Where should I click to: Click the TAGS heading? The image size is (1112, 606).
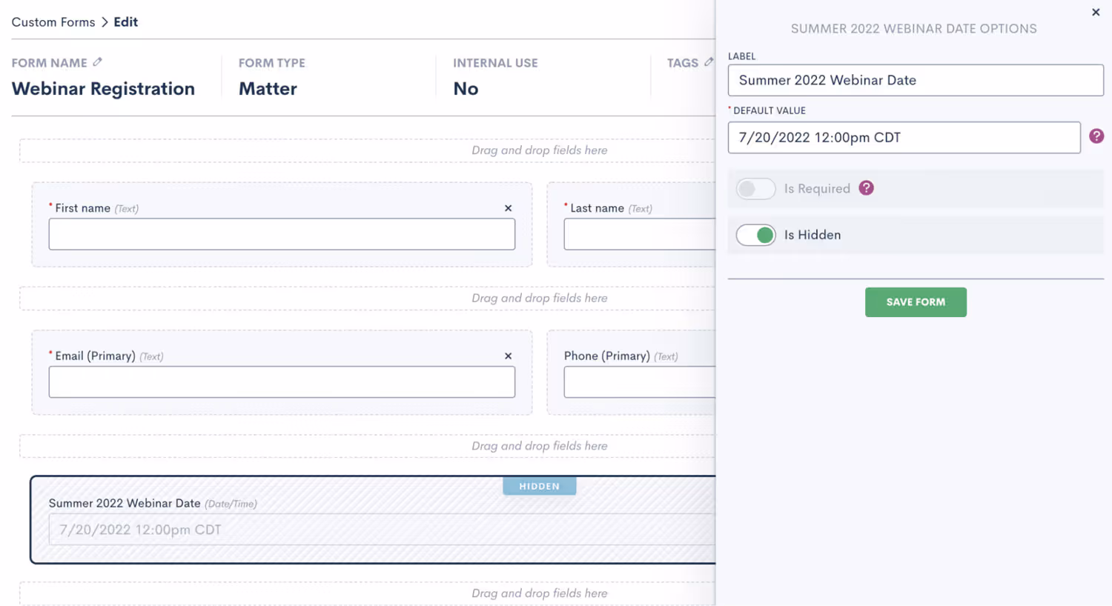[x=682, y=63]
